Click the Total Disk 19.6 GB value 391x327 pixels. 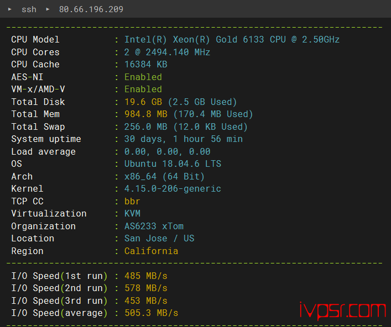coord(143,102)
